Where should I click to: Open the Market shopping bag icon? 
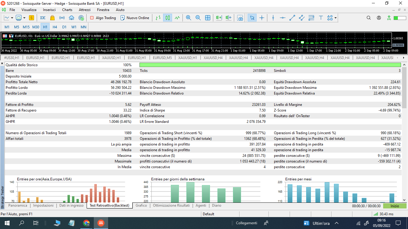(53, 18)
